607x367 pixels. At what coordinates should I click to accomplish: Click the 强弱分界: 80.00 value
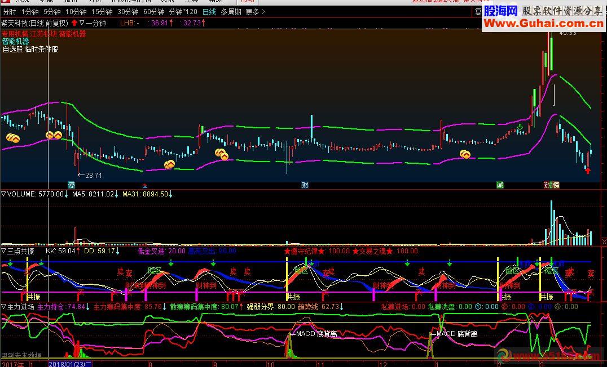271,307
